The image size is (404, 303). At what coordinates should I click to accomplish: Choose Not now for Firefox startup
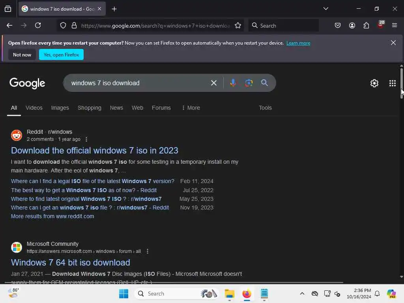pyautogui.click(x=22, y=54)
